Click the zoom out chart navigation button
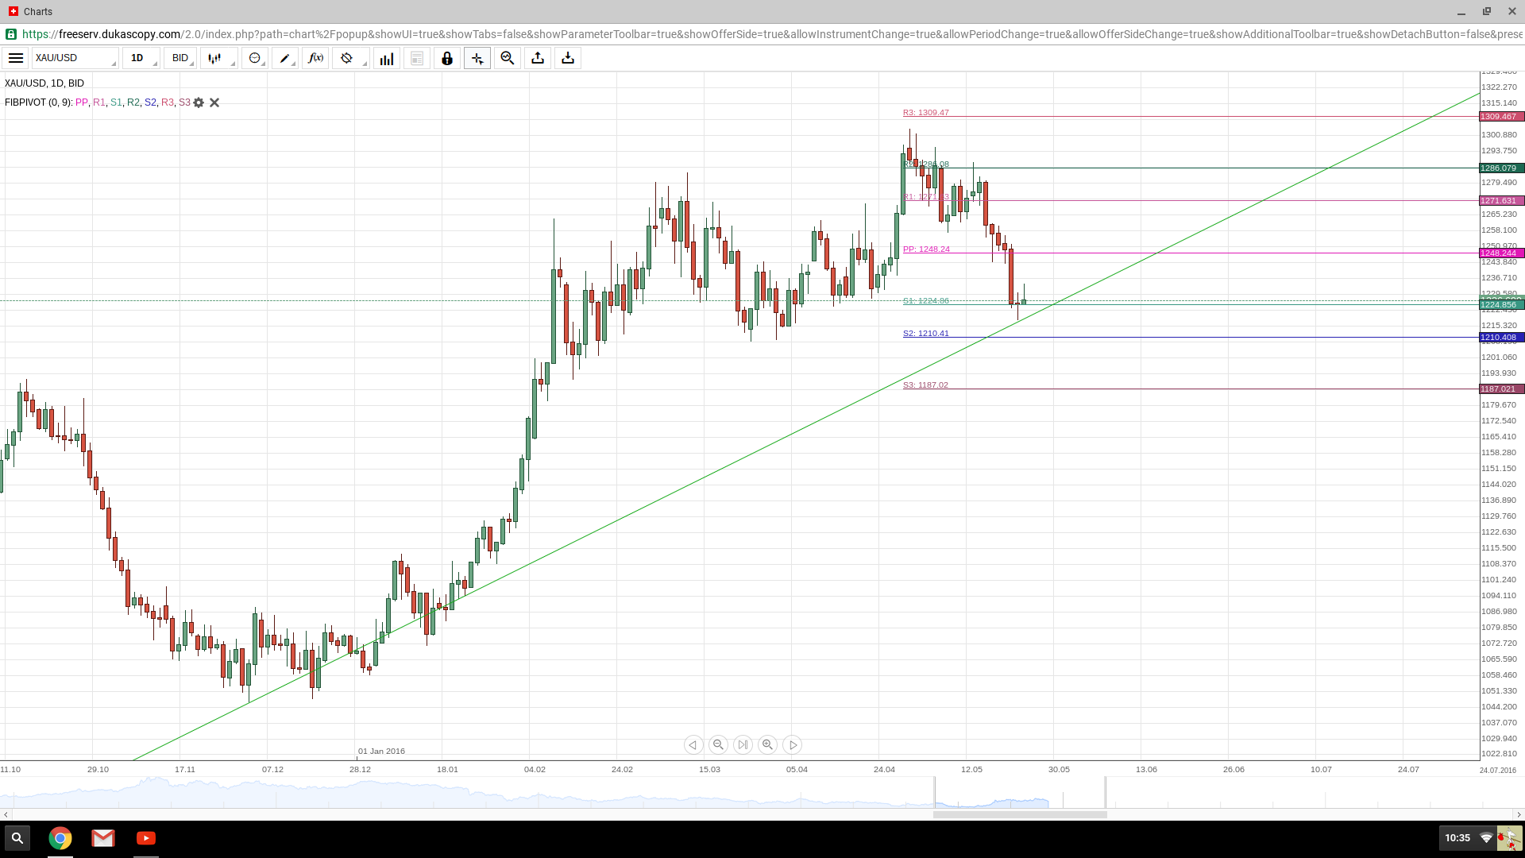The width and height of the screenshot is (1525, 858). point(718,744)
